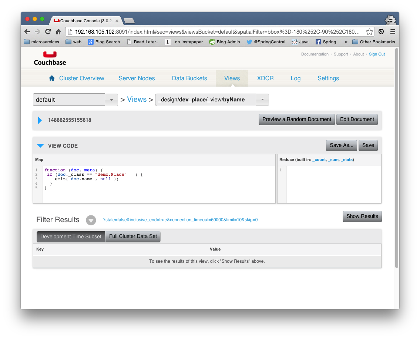Viewport: 420px width, 339px height.
Task: Click the browser back arrow
Action: [x=27, y=31]
